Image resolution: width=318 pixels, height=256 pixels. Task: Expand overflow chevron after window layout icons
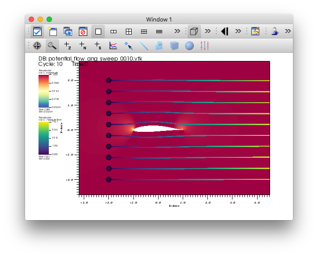pos(177,31)
